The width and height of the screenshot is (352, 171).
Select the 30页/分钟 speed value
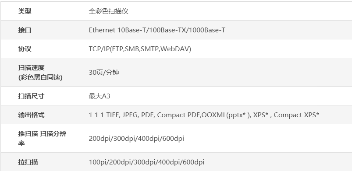pos(104,73)
